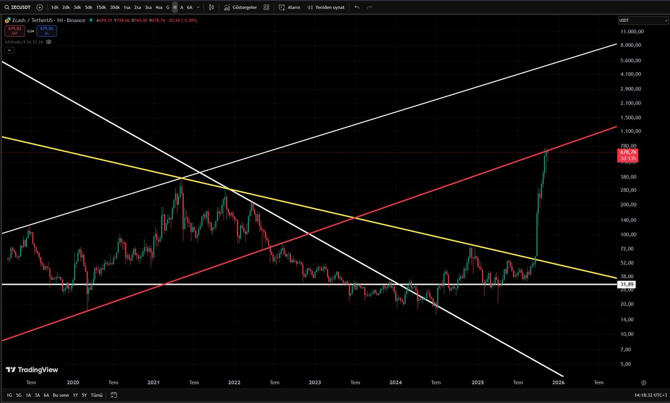Click the 679,02 SAT sell button
Viewport: 670px width, 403px height.
(15, 30)
